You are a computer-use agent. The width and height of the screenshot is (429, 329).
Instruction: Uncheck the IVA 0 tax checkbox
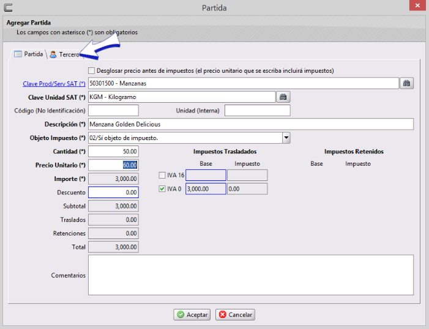point(162,189)
